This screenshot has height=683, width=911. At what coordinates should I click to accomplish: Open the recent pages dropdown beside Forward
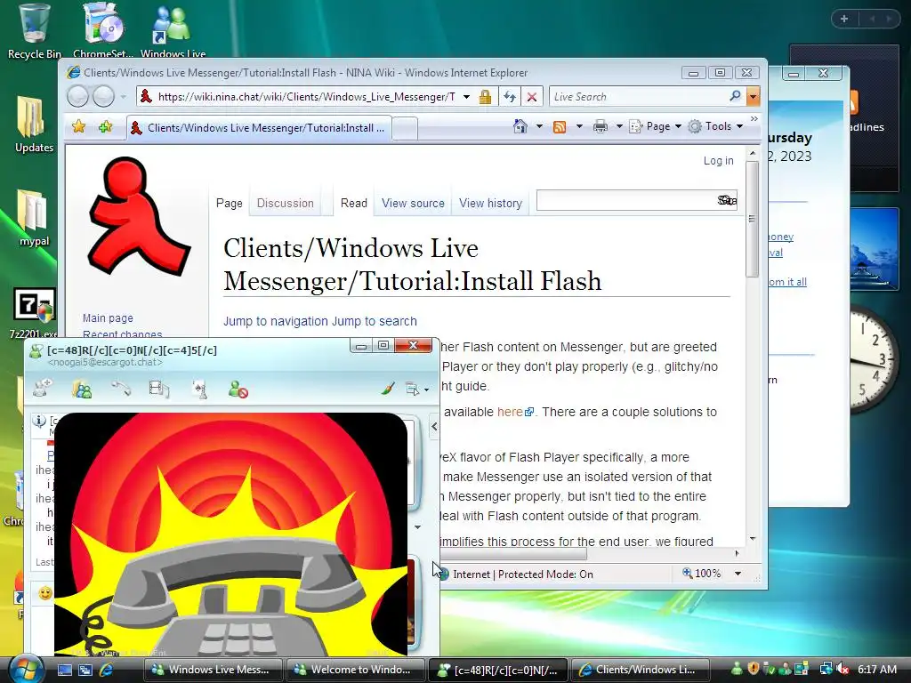tap(123, 97)
